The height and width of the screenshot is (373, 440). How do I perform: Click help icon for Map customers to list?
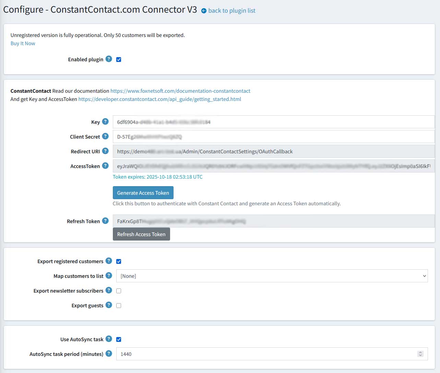click(109, 275)
